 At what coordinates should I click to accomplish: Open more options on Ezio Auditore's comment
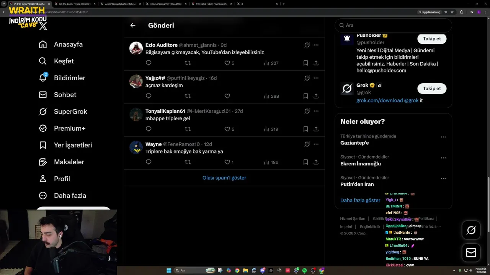click(316, 45)
